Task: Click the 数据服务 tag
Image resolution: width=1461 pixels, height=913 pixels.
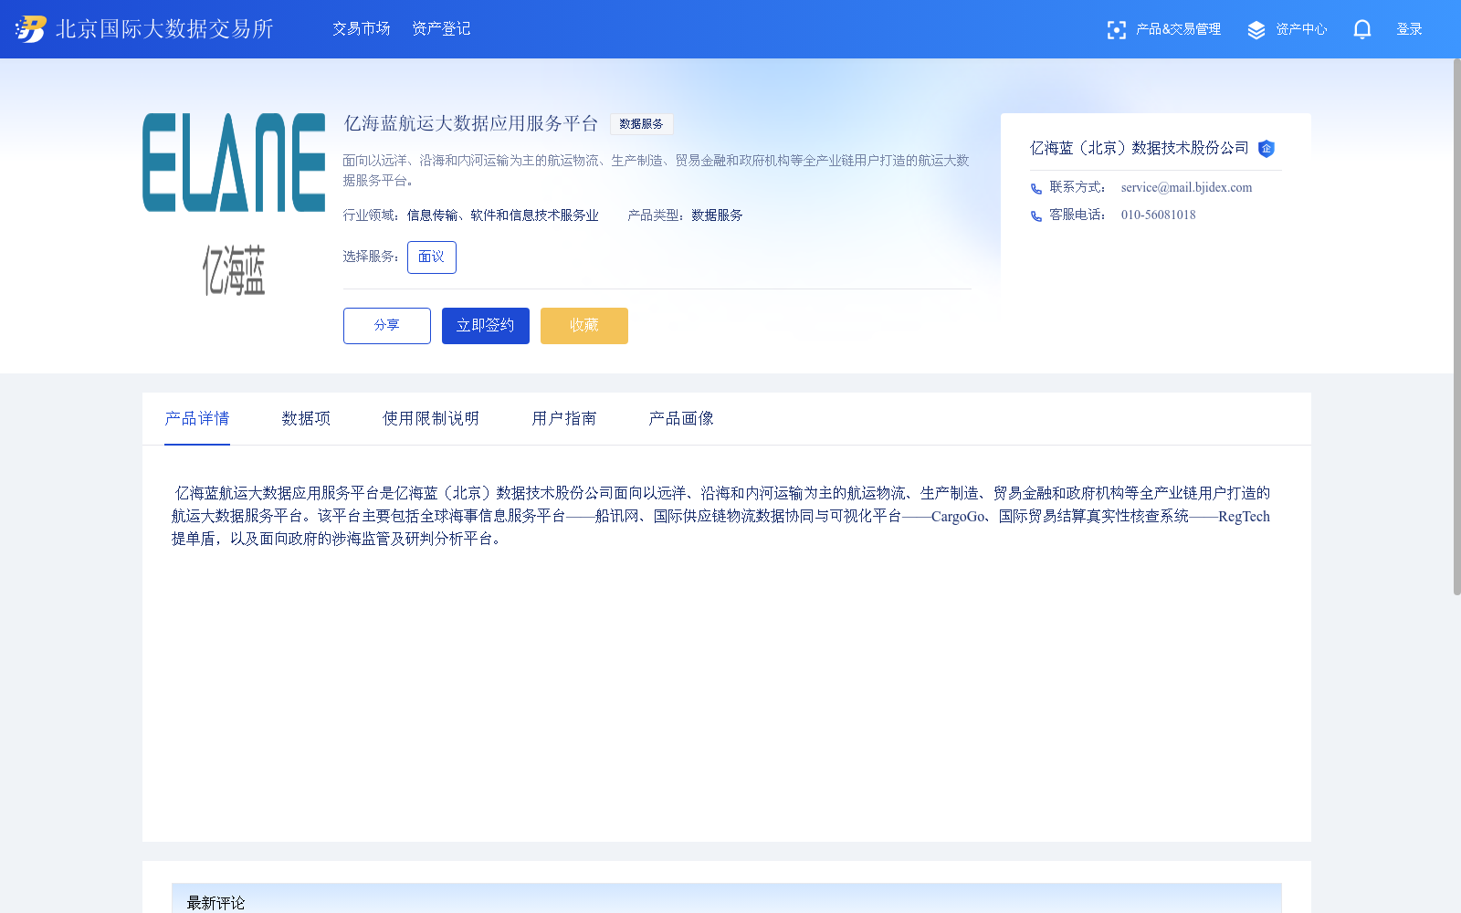Action: [x=641, y=124]
